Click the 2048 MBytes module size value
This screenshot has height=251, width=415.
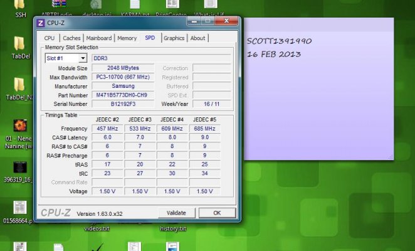pyautogui.click(x=123, y=68)
